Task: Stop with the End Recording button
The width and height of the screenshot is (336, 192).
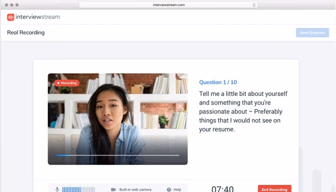Action: click(x=275, y=189)
